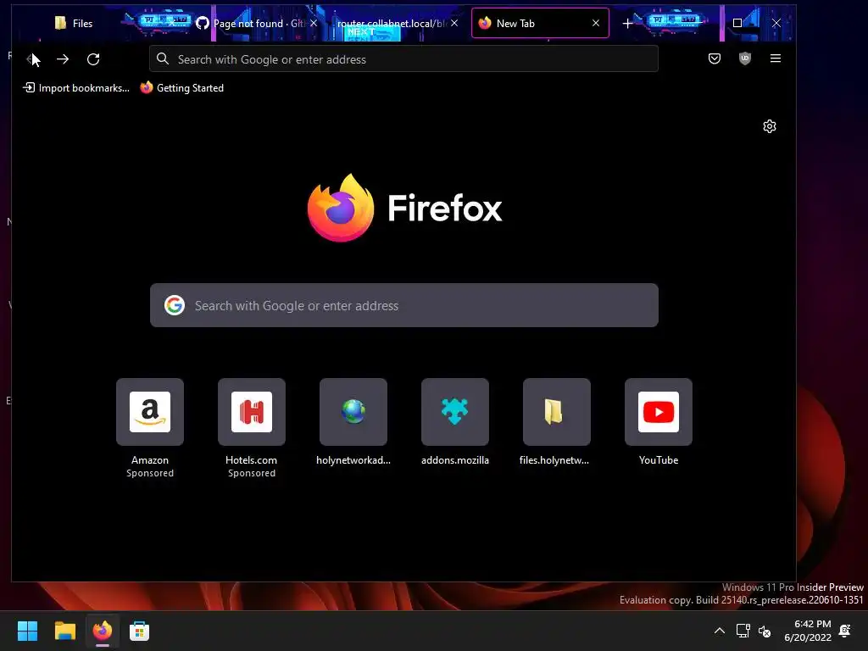The height and width of the screenshot is (651, 868).
Task: Close the Page not found GitHub tab
Action: [x=314, y=23]
